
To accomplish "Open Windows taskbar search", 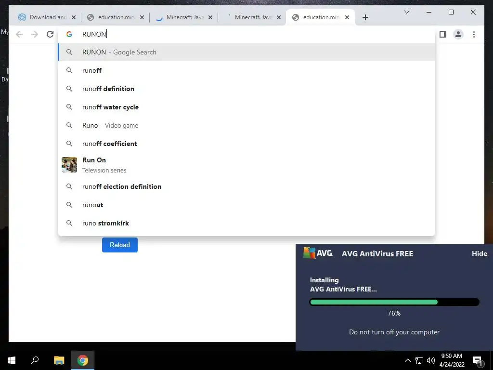I will coord(35,360).
